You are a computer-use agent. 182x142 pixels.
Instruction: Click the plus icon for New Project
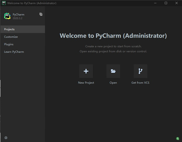tap(86, 71)
